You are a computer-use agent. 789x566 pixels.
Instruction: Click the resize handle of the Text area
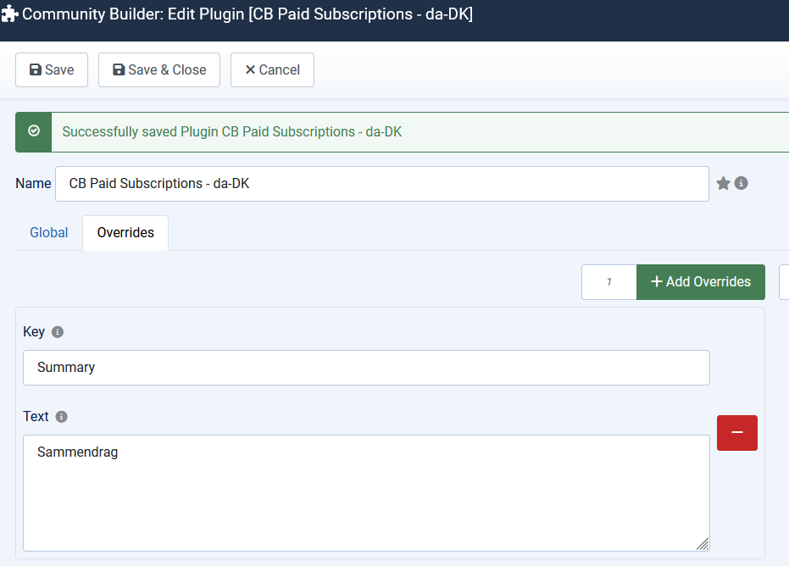703,544
